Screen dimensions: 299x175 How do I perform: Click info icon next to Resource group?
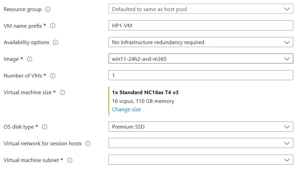point(48,9)
